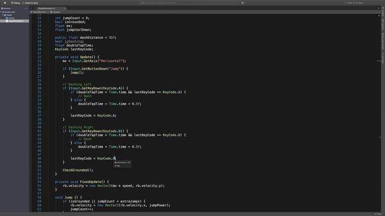This screenshot has width=385, height=216.
Task: Open the tab list arrow at the tab bar's right end
Action: pos(378,8)
